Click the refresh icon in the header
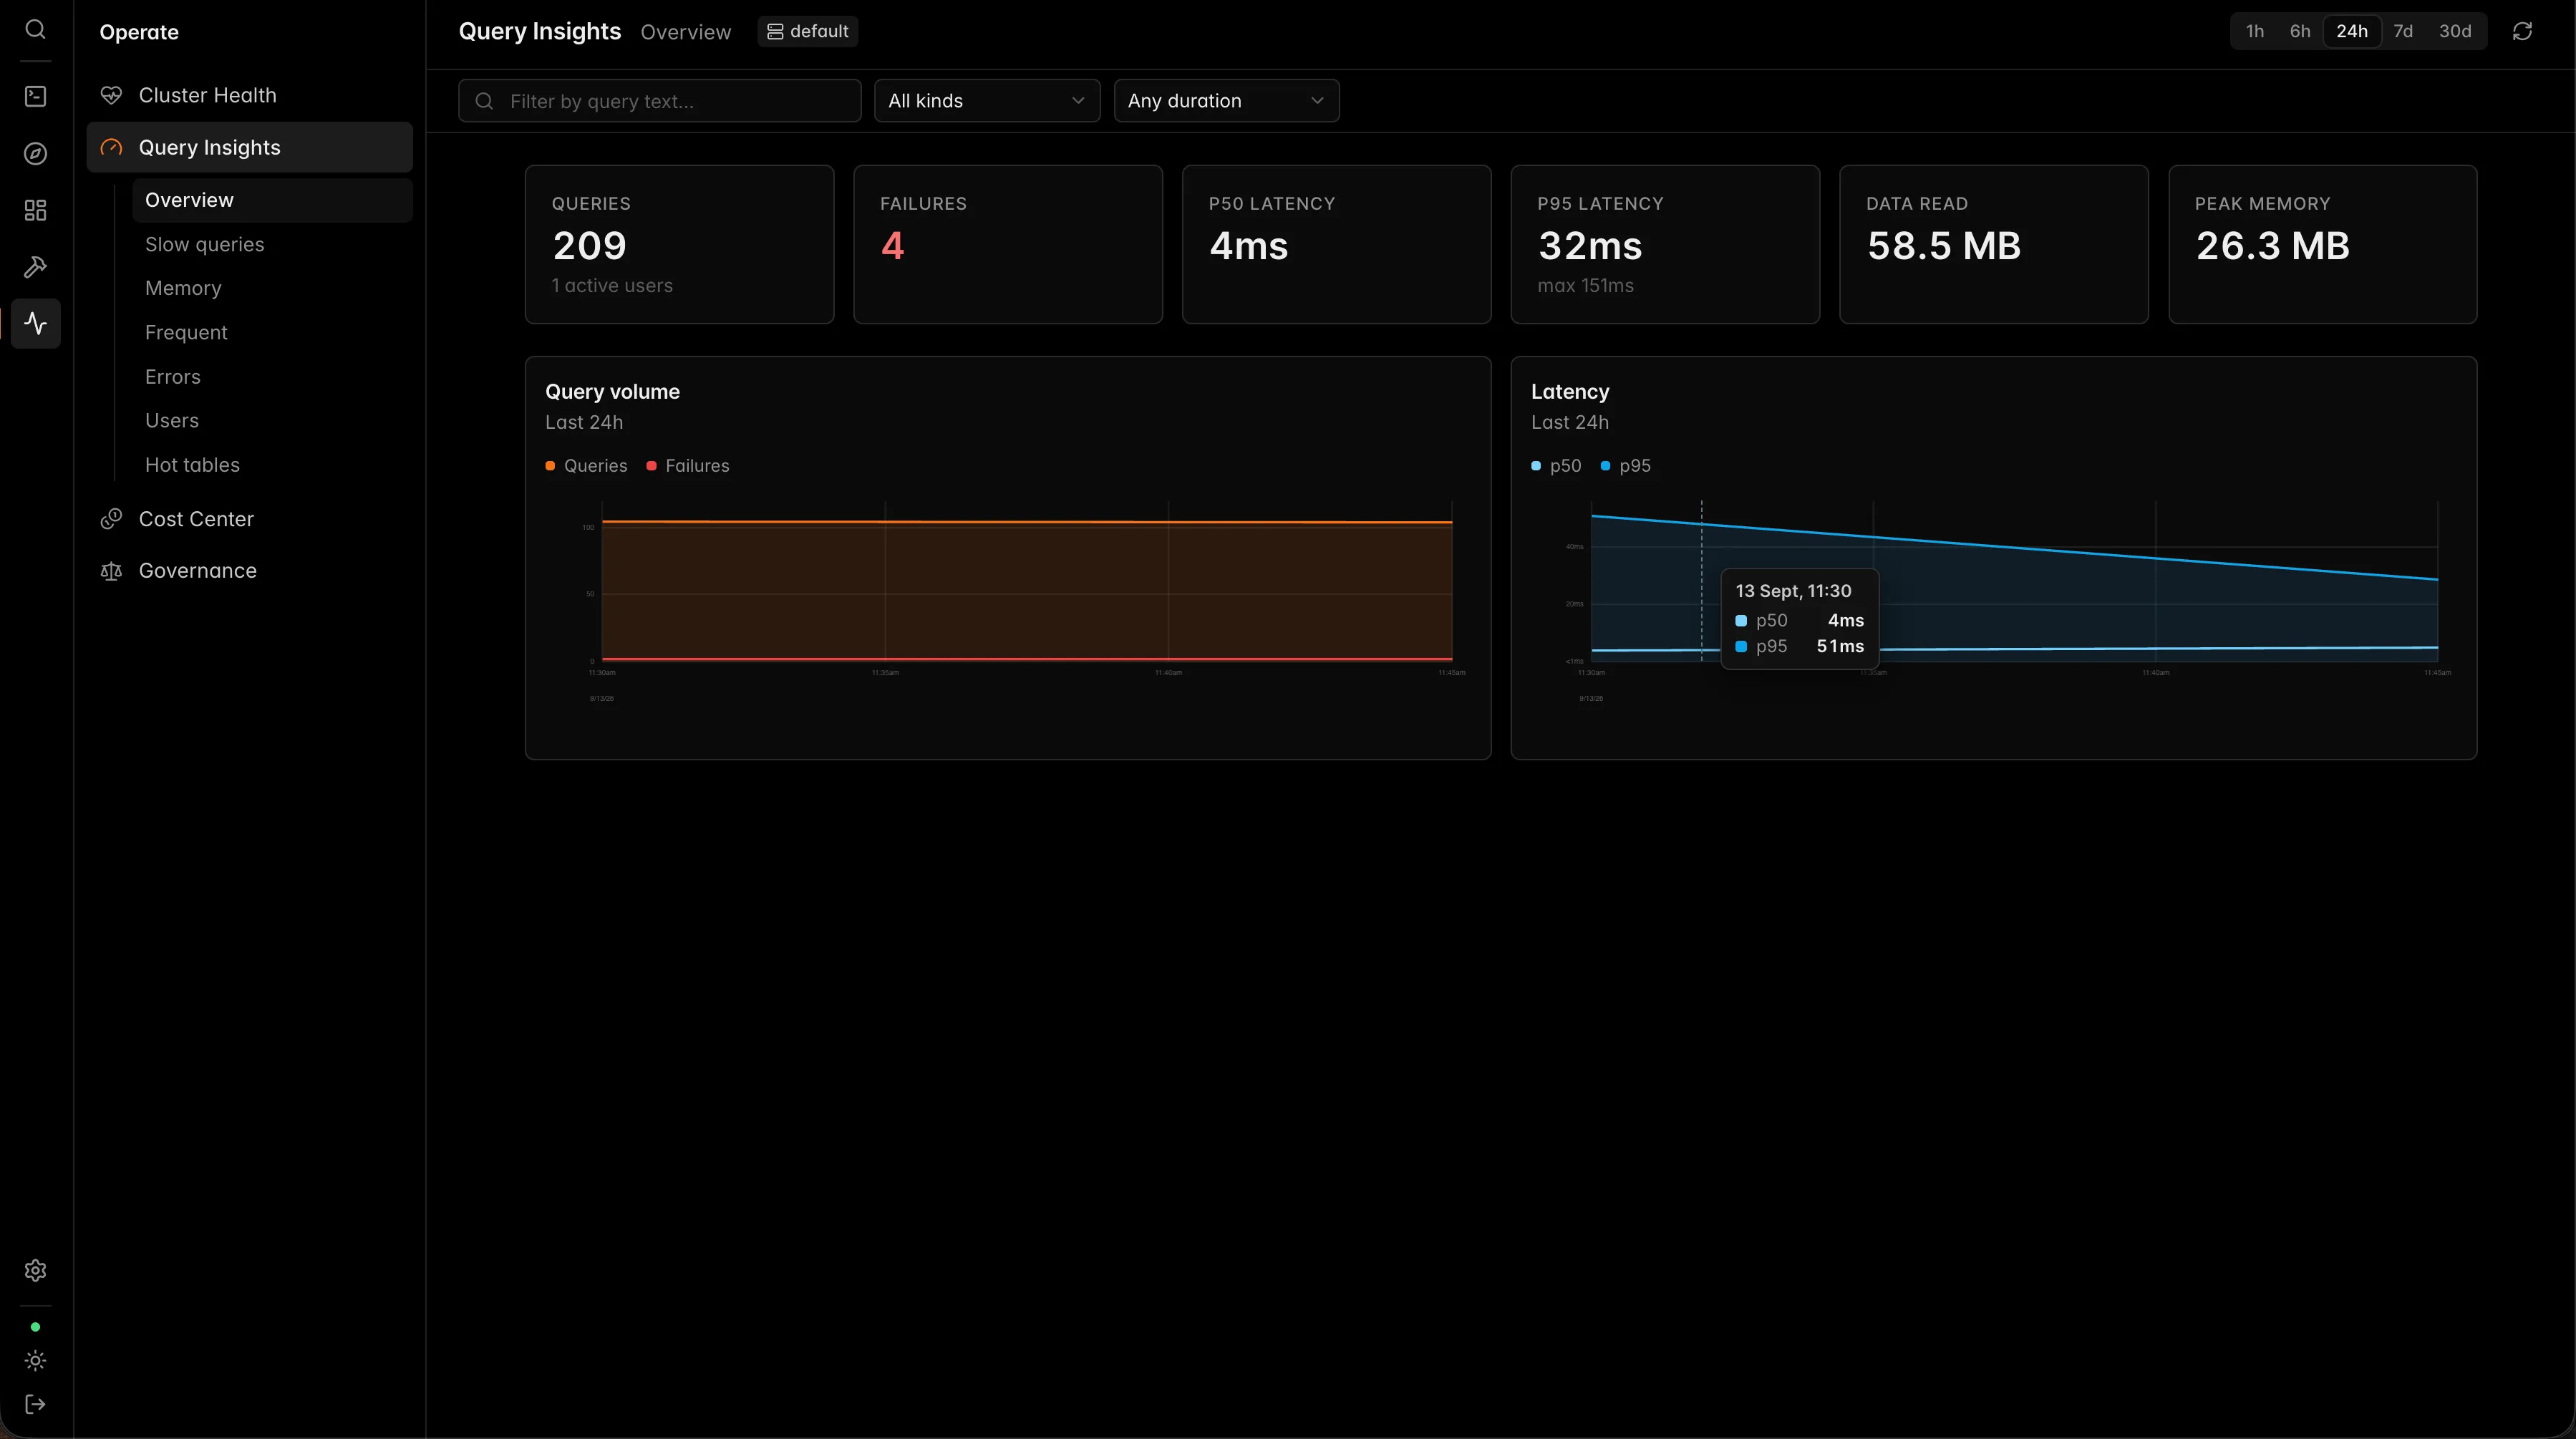Image resolution: width=2576 pixels, height=1439 pixels. click(2522, 31)
